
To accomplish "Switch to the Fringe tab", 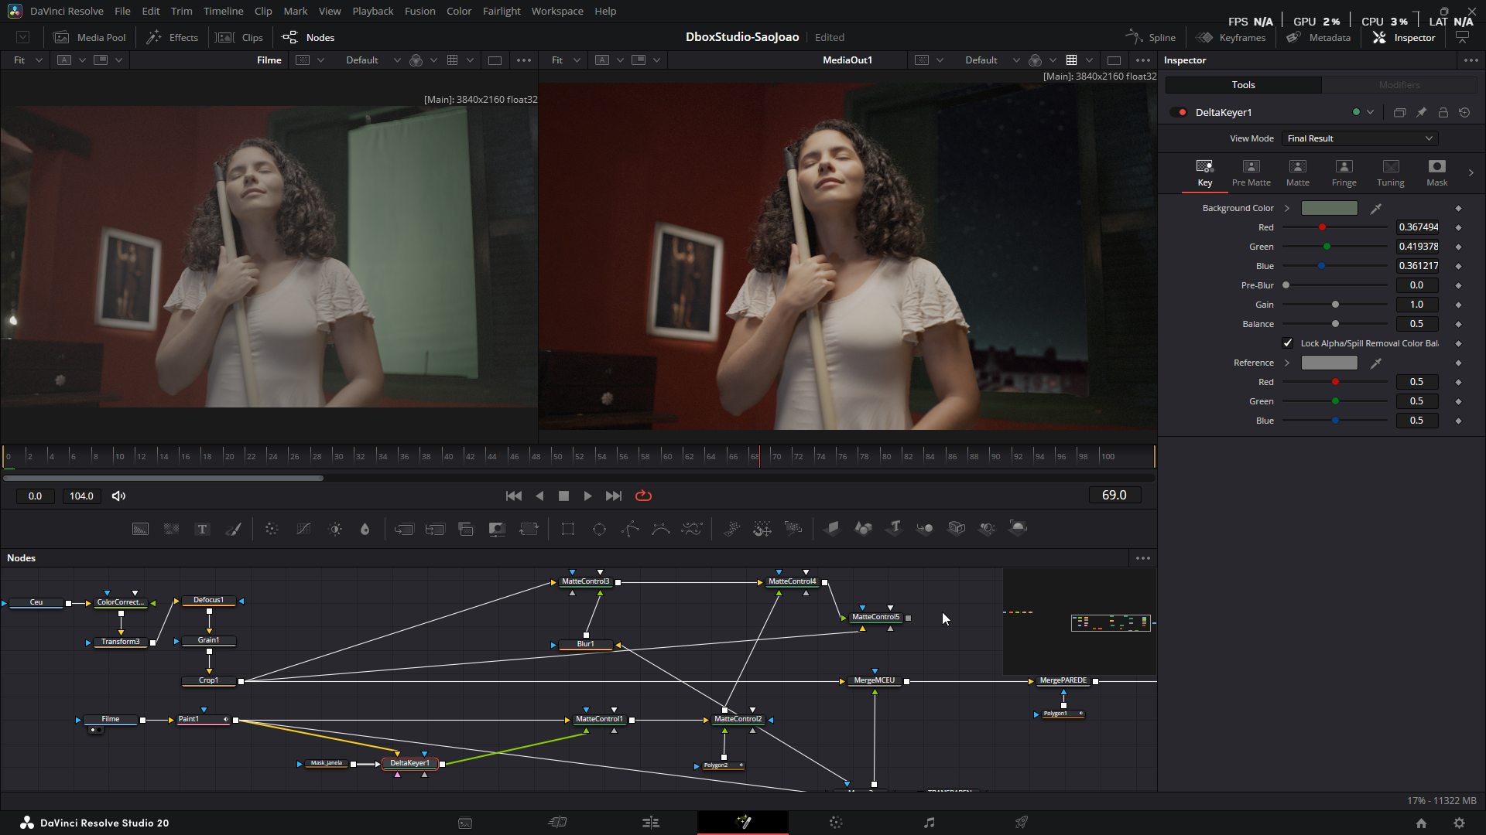I will click(1344, 174).
